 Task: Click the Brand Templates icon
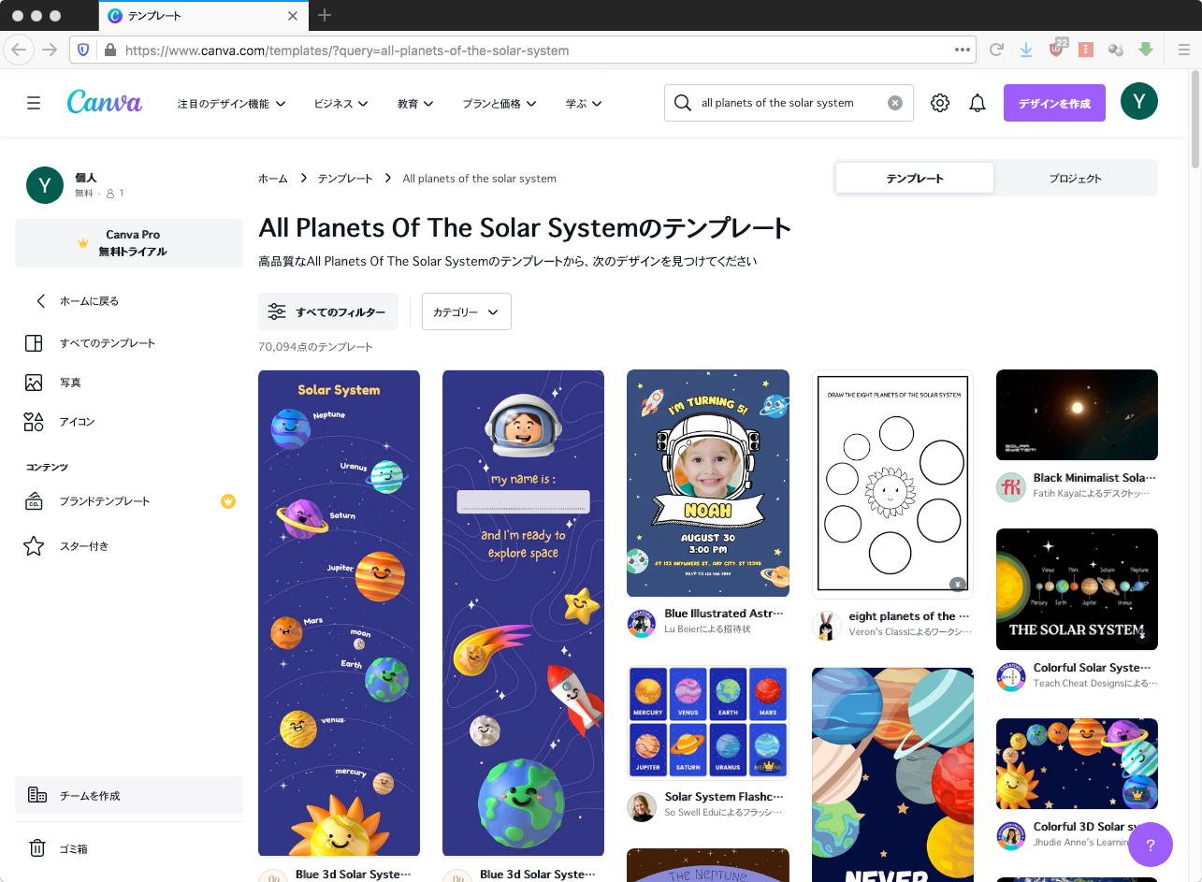34,500
